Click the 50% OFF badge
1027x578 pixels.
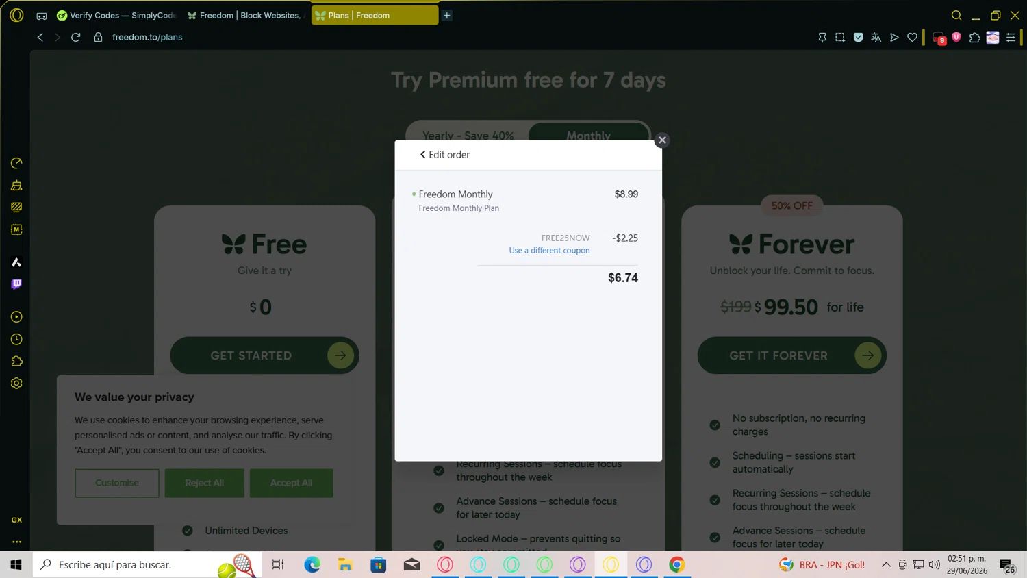[x=792, y=205]
